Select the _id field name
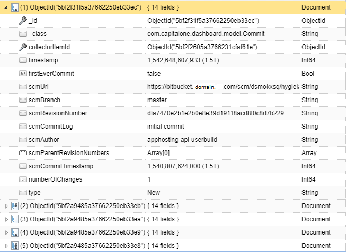Screen dimensions: 346x252 [x=33, y=21]
